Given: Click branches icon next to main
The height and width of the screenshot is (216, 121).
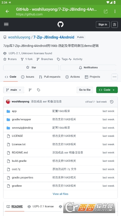Looking at the screenshot, I should (30, 90).
